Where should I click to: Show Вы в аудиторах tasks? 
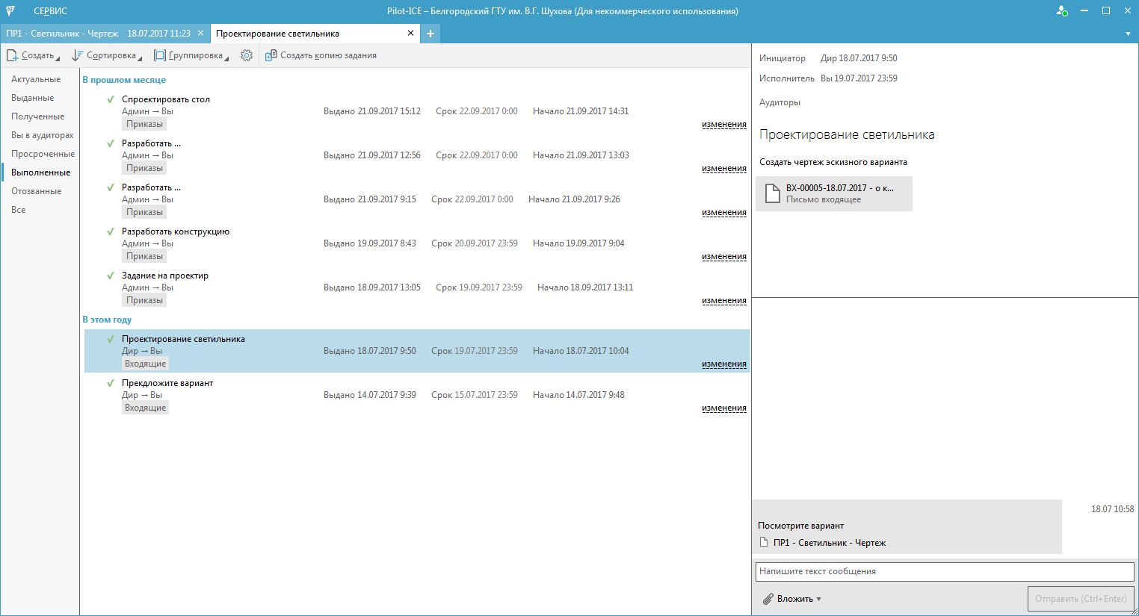click(43, 135)
